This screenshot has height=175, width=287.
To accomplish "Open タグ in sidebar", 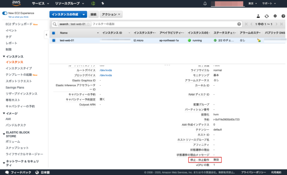I will [x=9, y=37].
